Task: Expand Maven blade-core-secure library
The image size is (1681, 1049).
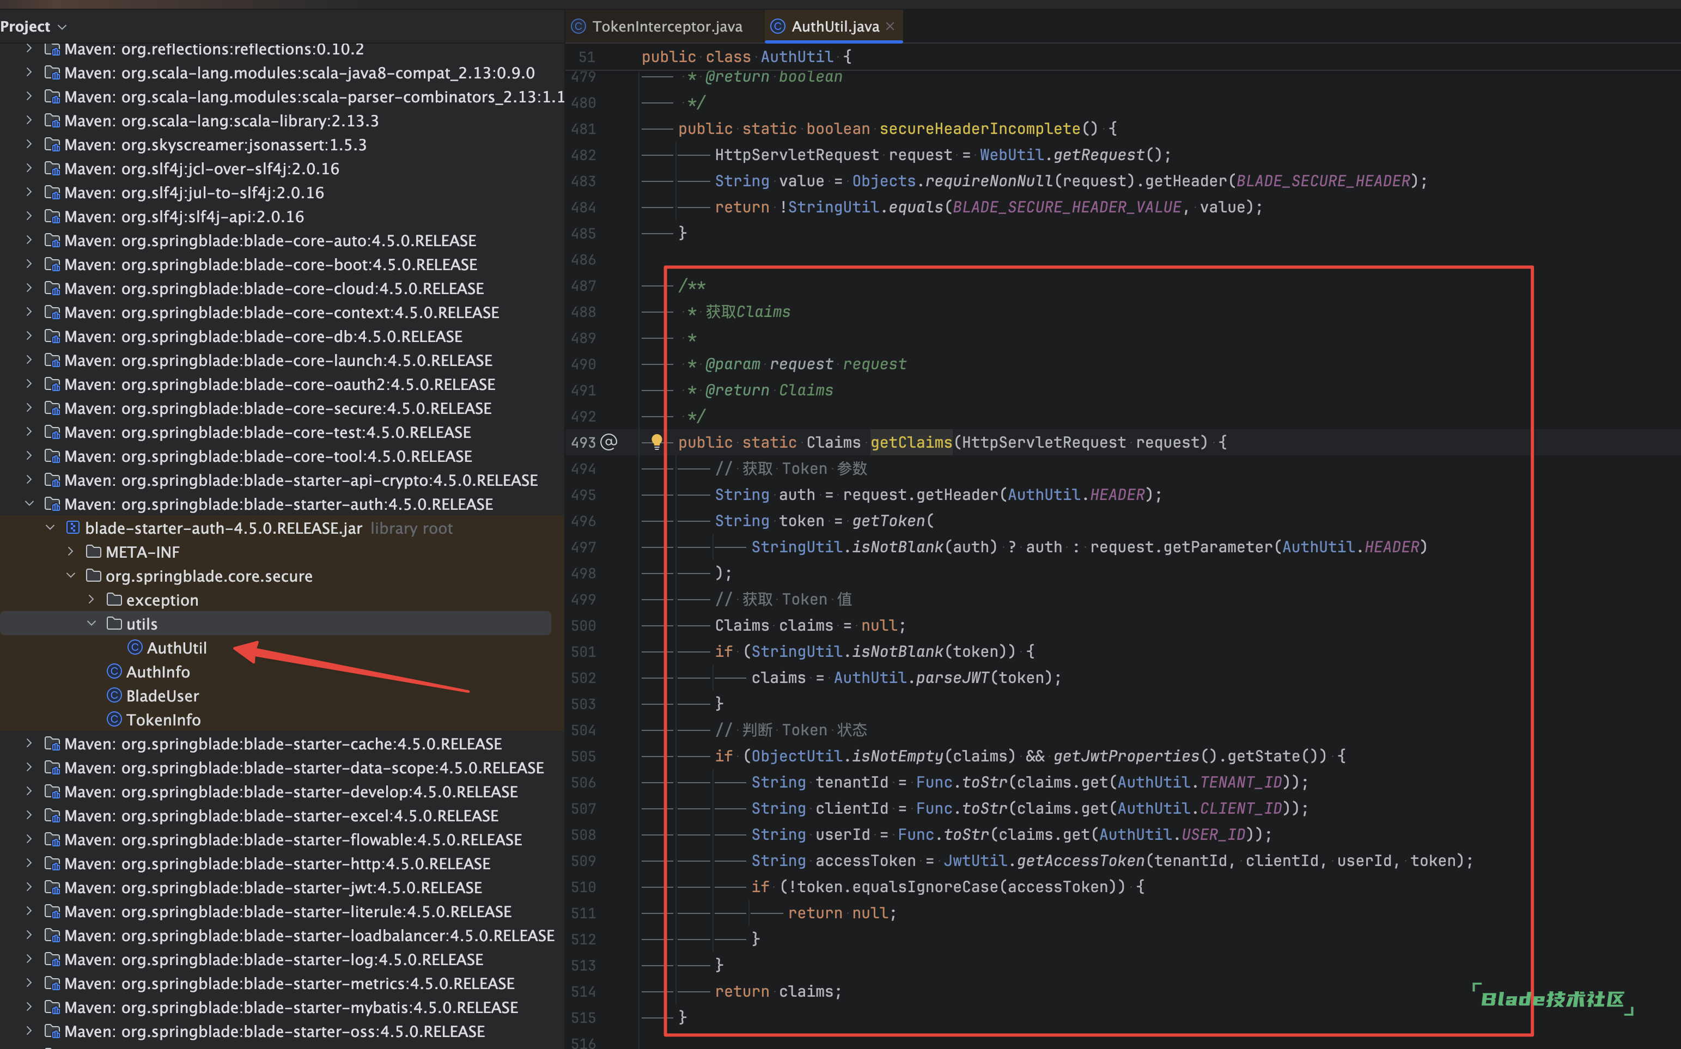Action: click(29, 408)
